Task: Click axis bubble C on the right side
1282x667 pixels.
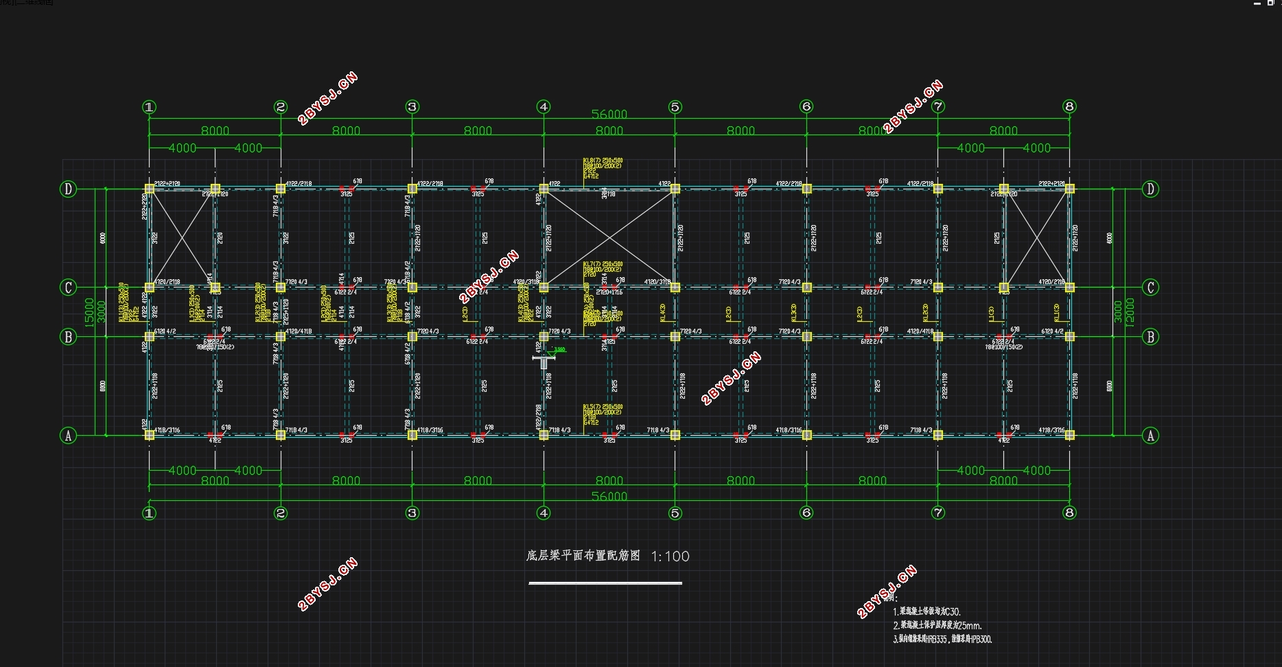Action: pos(1151,287)
